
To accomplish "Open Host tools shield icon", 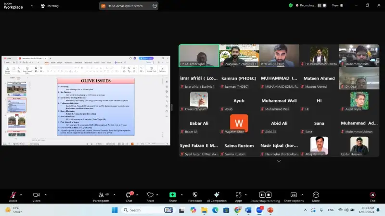I will [195, 194].
